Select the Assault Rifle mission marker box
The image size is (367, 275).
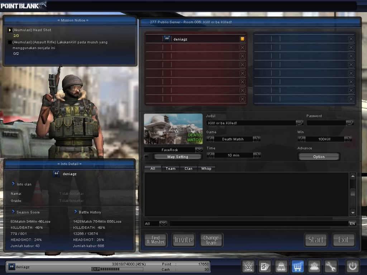click(10, 42)
